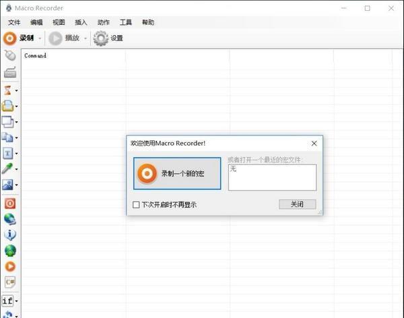Select the 无 entry in recent files list
Image resolution: width=404 pixels, height=318 pixels.
pyautogui.click(x=233, y=169)
